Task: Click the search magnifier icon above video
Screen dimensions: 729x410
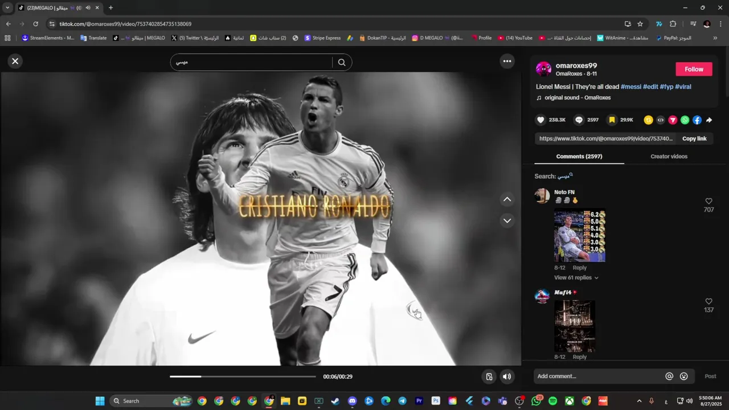Action: (342, 63)
